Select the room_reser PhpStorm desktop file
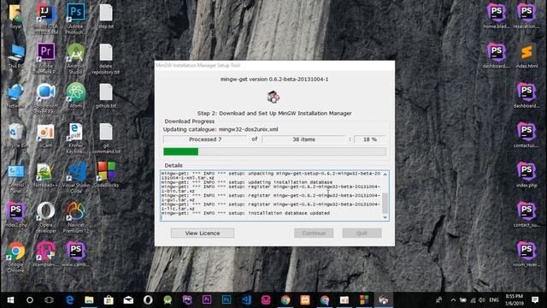Screen dimensions: 547x308 point(526,255)
